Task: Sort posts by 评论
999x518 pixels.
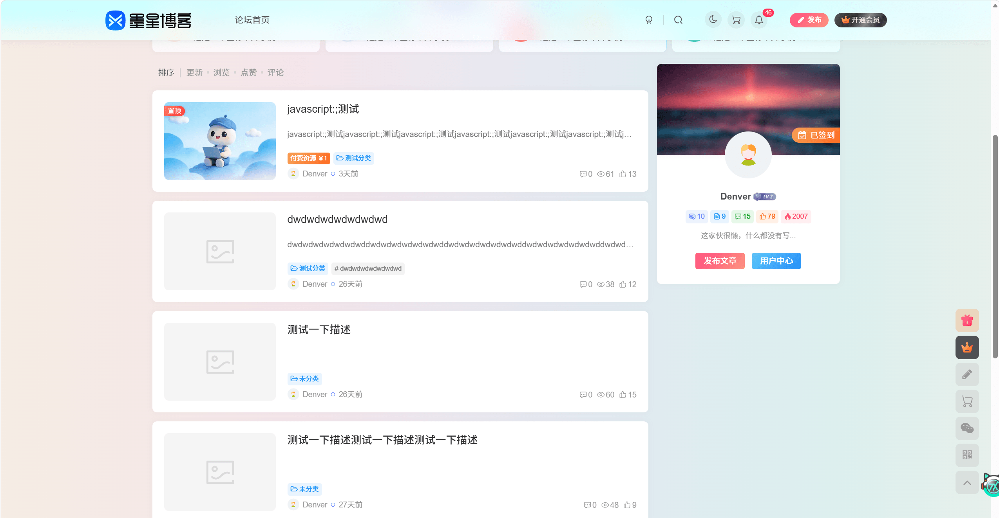Action: pyautogui.click(x=275, y=73)
